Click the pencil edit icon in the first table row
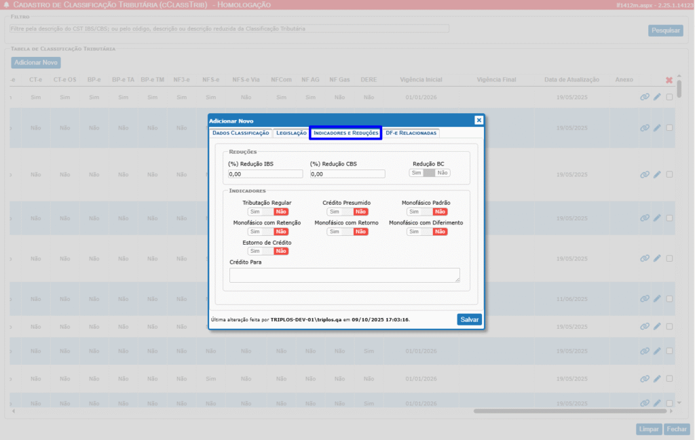The image size is (695, 440). [657, 97]
